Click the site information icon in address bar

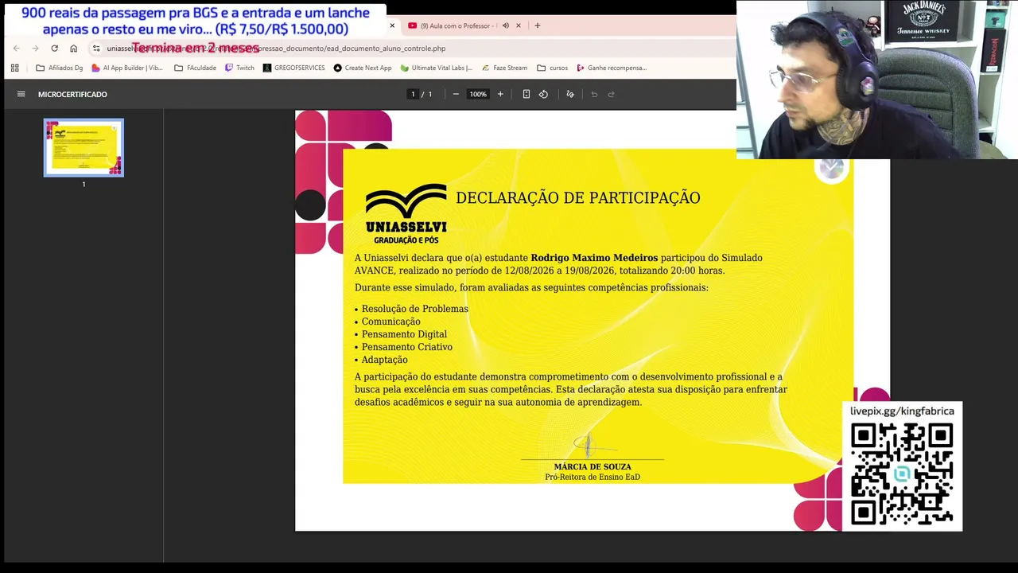tap(96, 49)
